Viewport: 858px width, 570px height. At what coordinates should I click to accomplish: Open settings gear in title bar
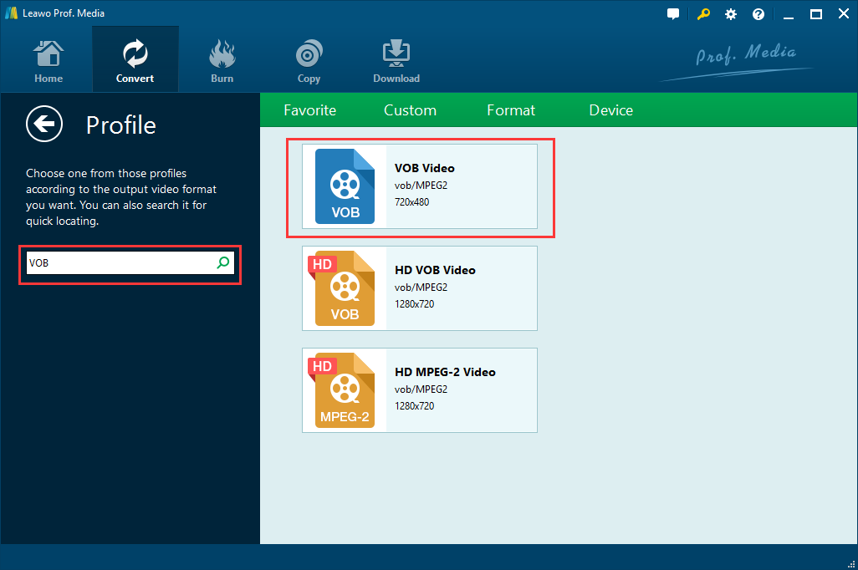pyautogui.click(x=731, y=14)
